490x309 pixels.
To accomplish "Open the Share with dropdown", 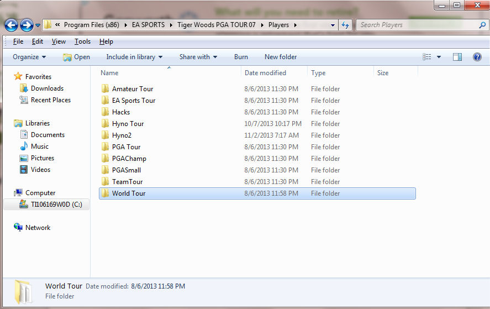I will tap(198, 57).
